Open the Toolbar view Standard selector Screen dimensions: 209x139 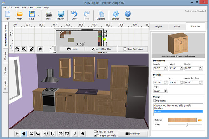point(201,11)
